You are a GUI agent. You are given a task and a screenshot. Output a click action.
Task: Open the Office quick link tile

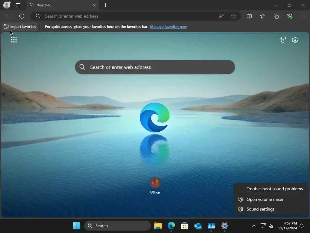coord(155,186)
